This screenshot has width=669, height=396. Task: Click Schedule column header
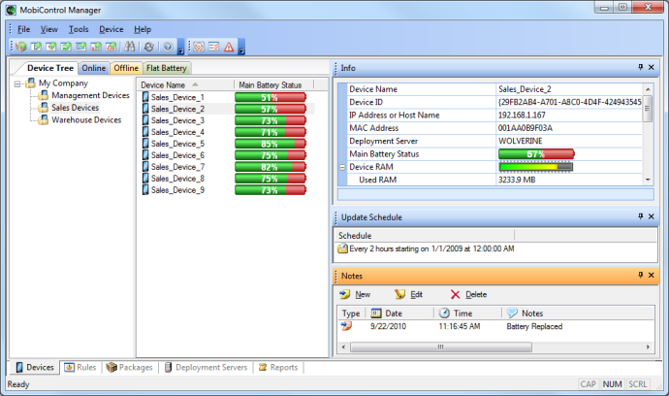(x=425, y=236)
